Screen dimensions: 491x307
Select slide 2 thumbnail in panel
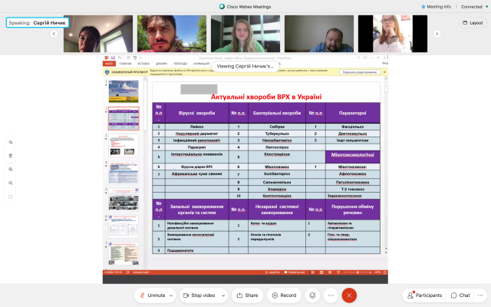[x=124, y=118]
